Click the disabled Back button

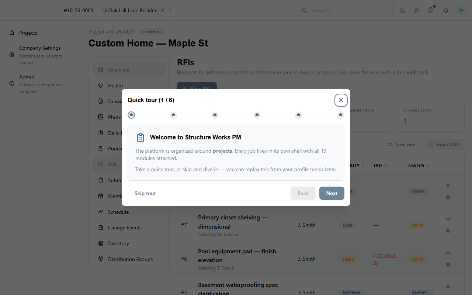pyautogui.click(x=303, y=193)
